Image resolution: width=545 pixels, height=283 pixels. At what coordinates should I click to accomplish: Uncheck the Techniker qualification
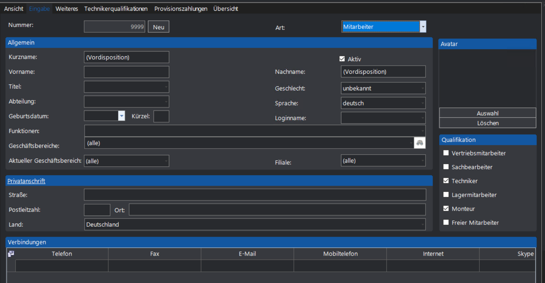click(x=446, y=181)
